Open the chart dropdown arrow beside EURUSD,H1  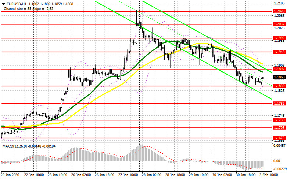(3, 4)
